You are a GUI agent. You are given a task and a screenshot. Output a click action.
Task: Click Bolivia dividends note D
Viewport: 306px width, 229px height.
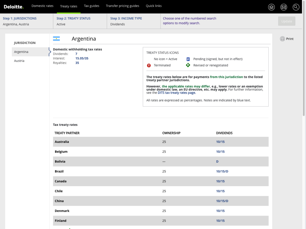point(217,162)
